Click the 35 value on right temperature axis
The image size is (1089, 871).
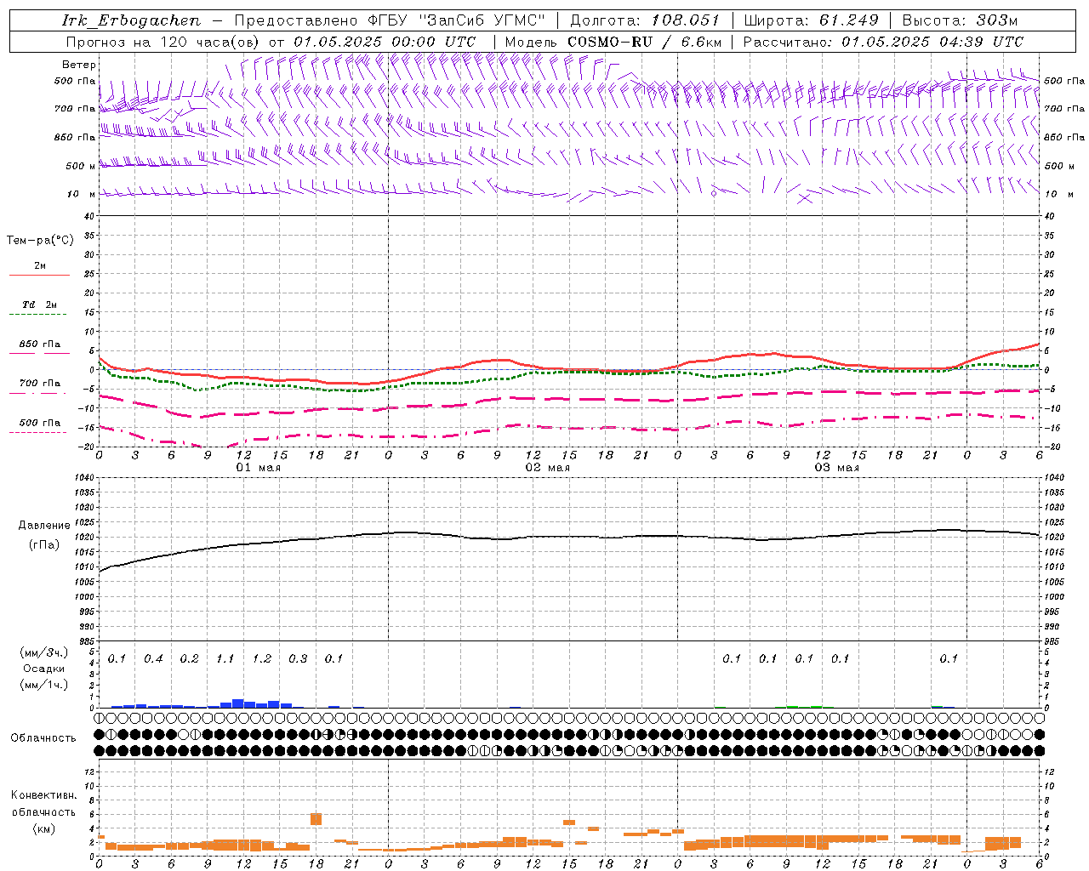pyautogui.click(x=1049, y=236)
